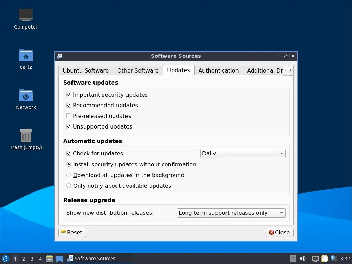Image resolution: width=352 pixels, height=264 pixels.
Task: Choose Only notify about available updates
Action: click(x=69, y=186)
